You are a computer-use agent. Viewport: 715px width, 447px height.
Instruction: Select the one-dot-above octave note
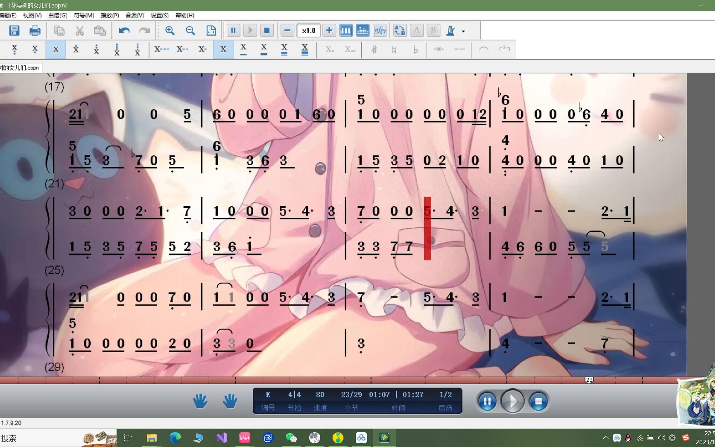76,50
